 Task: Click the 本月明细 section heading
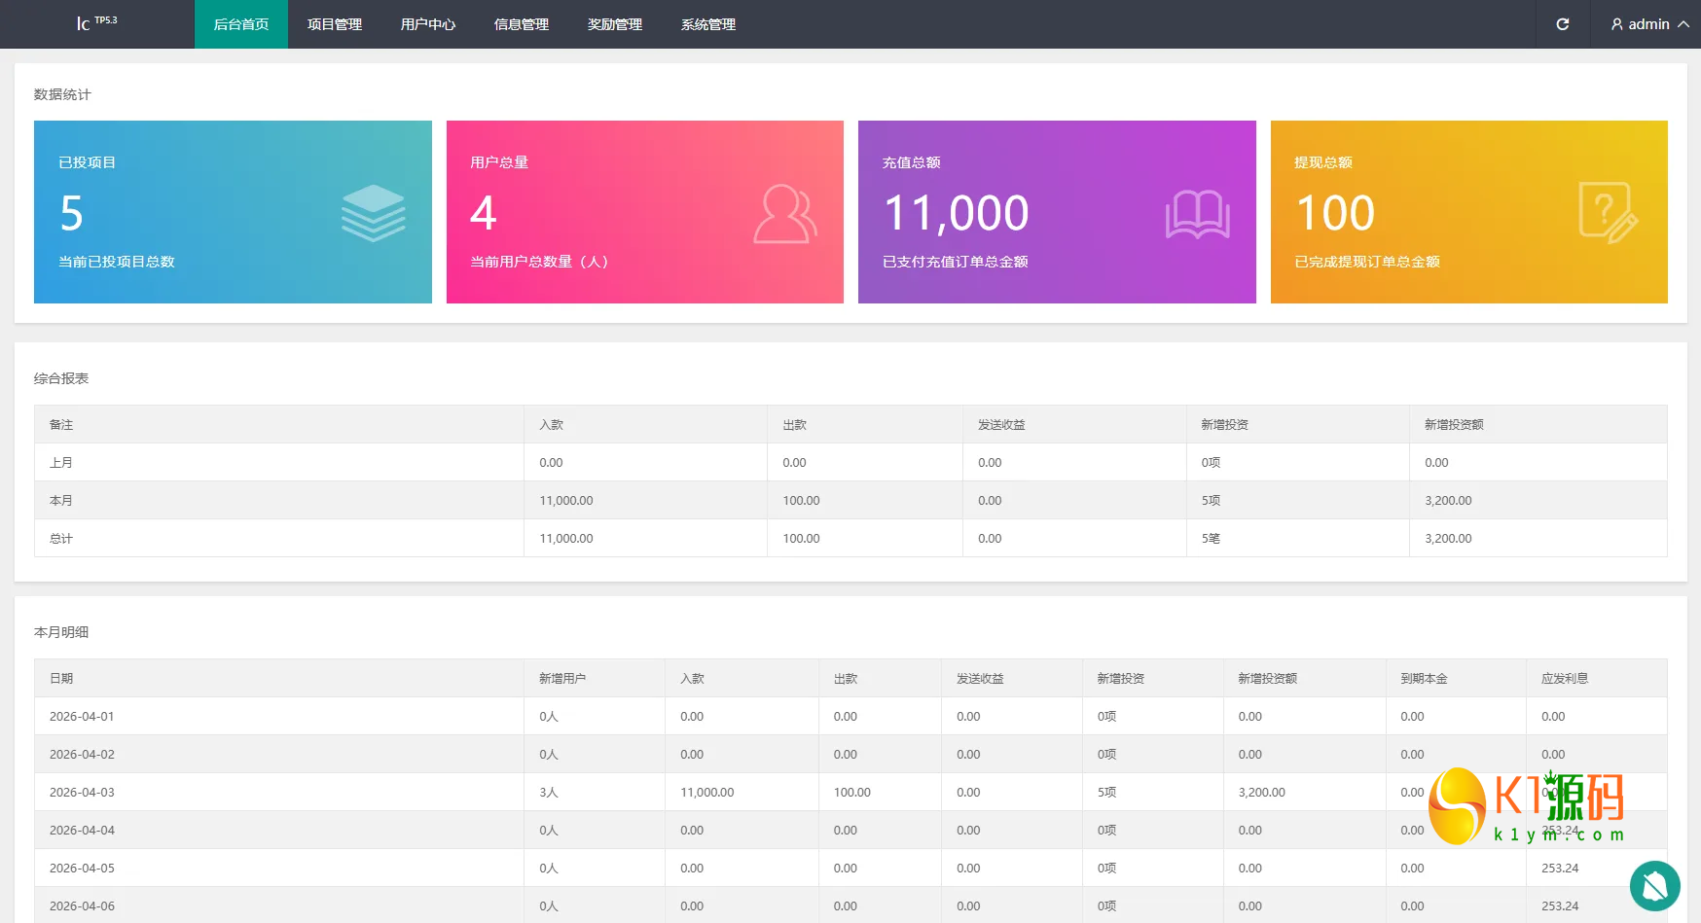tap(61, 632)
